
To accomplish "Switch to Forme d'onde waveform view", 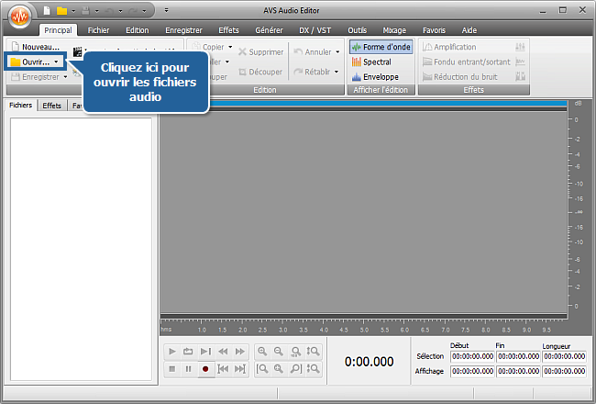I will tap(381, 47).
